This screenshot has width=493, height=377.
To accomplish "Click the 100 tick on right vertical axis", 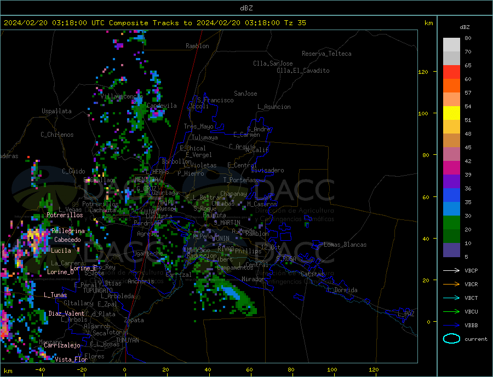I will pos(423,113).
